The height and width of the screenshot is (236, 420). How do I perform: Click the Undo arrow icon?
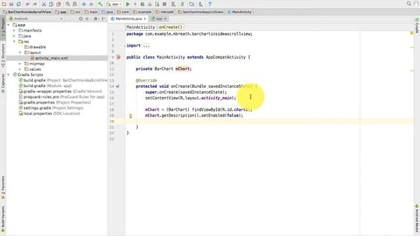(x=28, y=4)
